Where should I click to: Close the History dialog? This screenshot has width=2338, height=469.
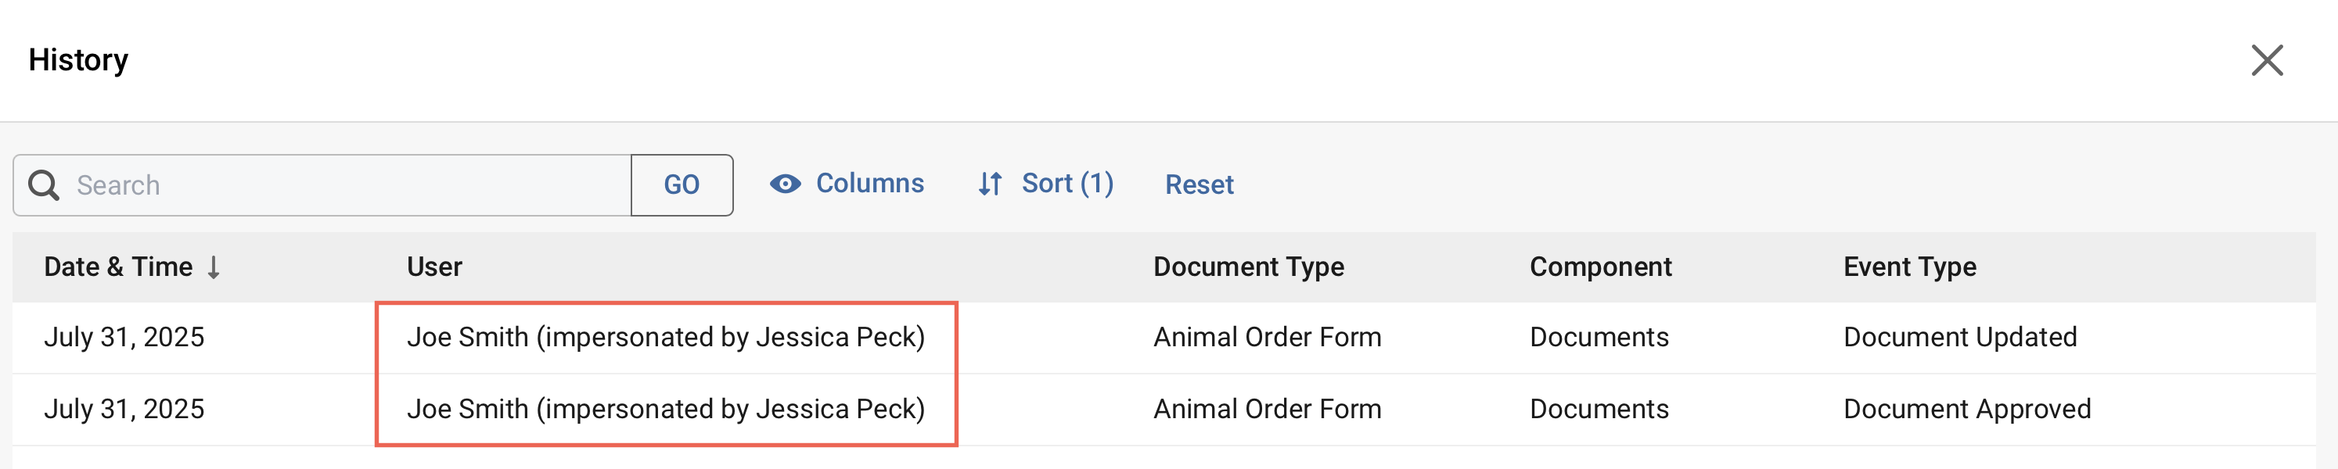click(x=2266, y=61)
